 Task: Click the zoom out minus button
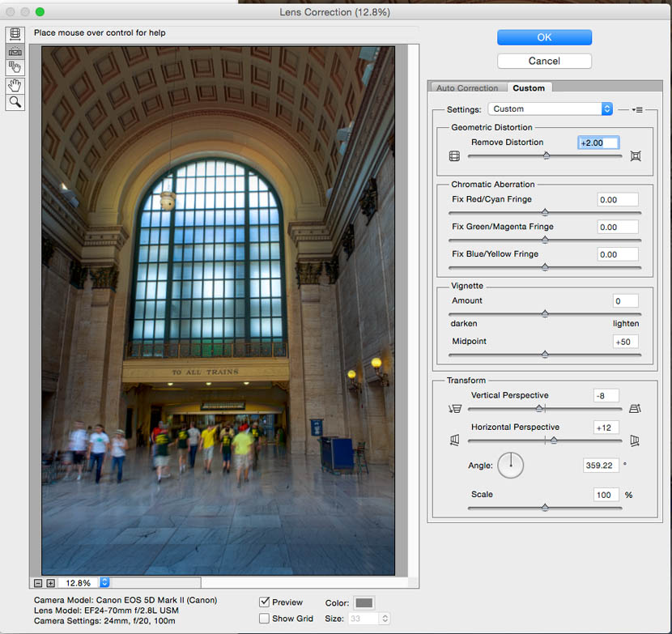38,583
